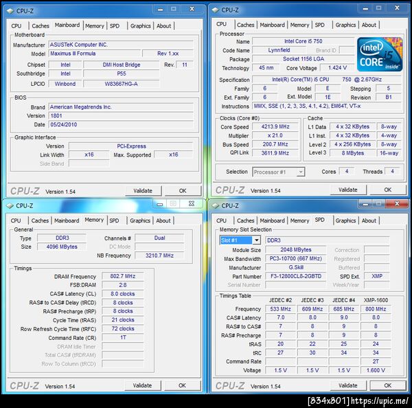Viewport: 412px width, 408px height.
Task: Open Caches tab in Mainboard window
Action: [x=41, y=26]
